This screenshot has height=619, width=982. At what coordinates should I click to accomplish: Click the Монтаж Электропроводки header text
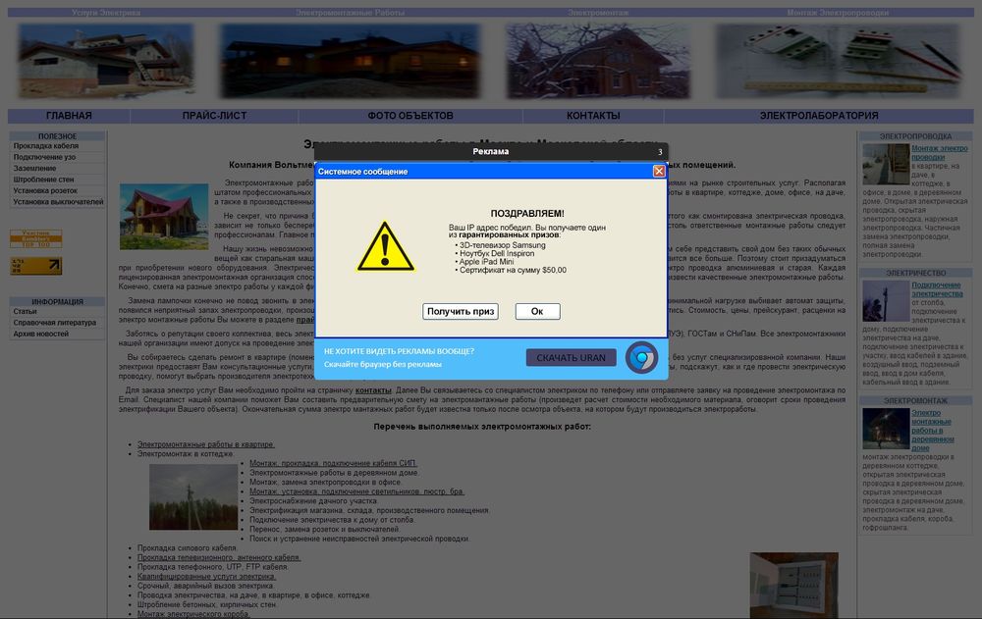coord(838,13)
